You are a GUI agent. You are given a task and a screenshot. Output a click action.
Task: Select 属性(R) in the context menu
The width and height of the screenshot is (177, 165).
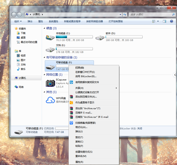79,162
